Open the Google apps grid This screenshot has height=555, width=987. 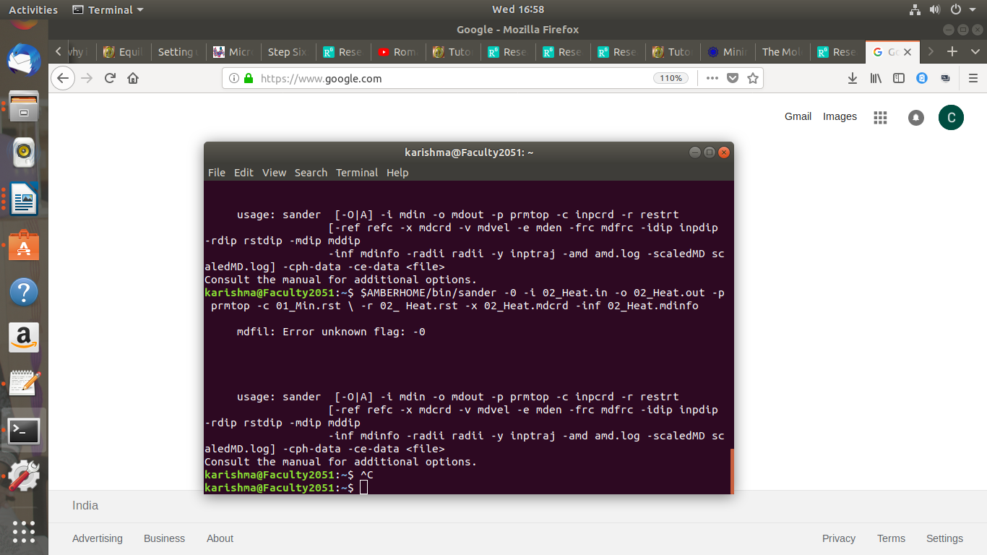point(880,117)
